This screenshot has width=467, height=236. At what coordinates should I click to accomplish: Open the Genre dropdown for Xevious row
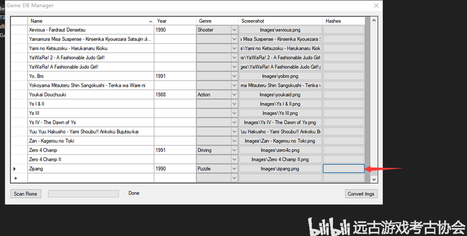point(234,30)
